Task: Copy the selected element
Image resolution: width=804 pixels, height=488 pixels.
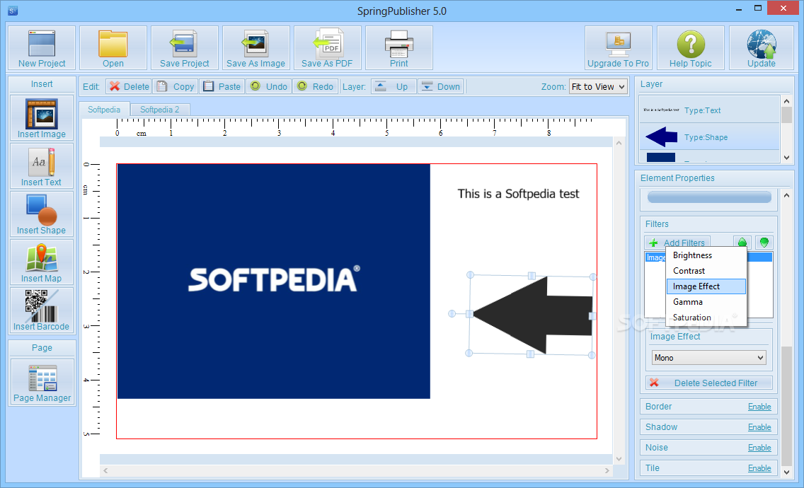Action: point(176,86)
